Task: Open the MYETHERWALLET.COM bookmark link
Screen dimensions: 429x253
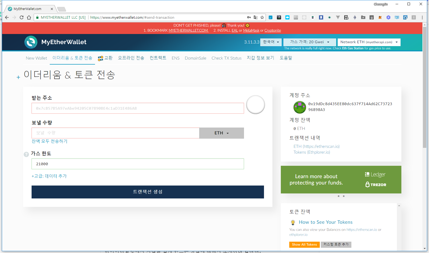Action: pos(188,30)
